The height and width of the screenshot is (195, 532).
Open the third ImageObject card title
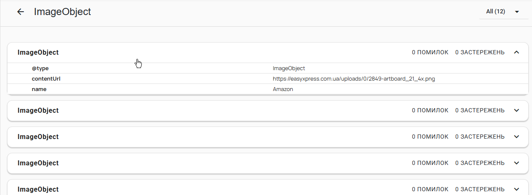click(38, 137)
